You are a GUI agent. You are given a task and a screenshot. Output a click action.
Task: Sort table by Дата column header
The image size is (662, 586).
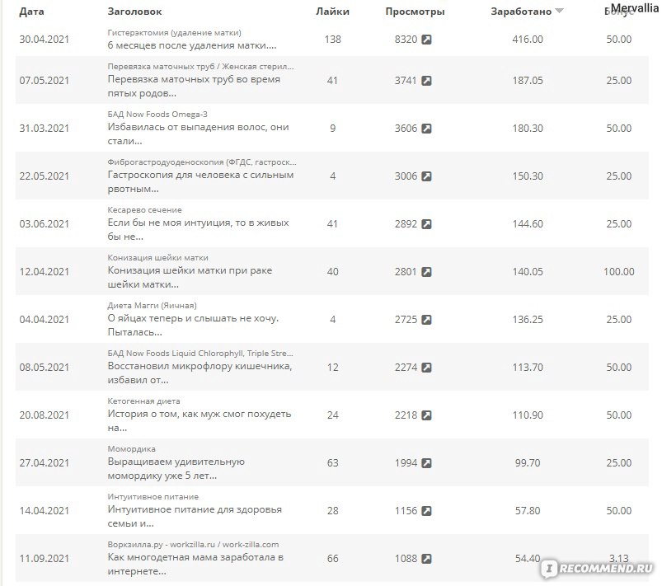[31, 12]
